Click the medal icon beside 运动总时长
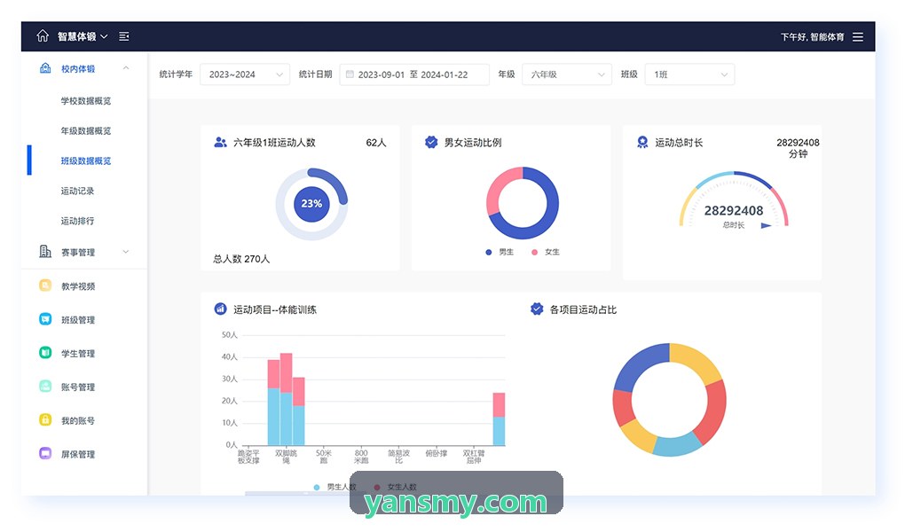The height and width of the screenshot is (532, 913). (642, 142)
